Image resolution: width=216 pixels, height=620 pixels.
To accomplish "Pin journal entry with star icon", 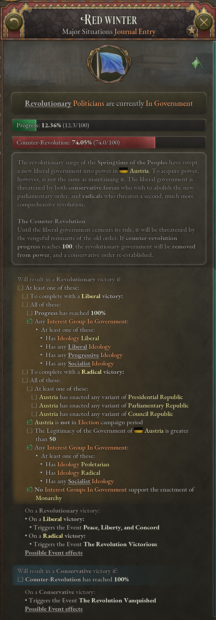I will 192,31.
